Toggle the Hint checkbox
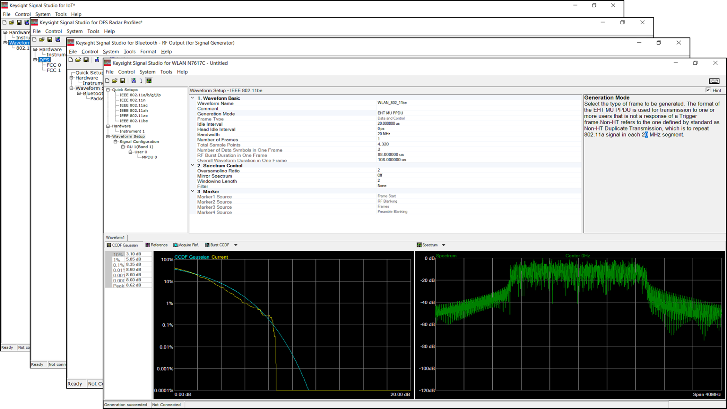 pyautogui.click(x=708, y=90)
